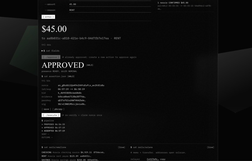Click the RENT payee row $125.89
Screen dimensions: 252x161
(x=66, y=156)
